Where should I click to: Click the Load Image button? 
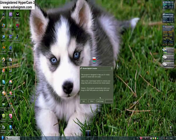coord(100,101)
